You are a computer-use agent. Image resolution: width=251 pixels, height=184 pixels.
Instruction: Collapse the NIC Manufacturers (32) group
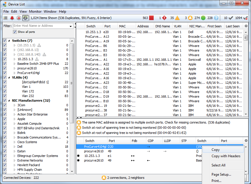click(x=9, y=100)
